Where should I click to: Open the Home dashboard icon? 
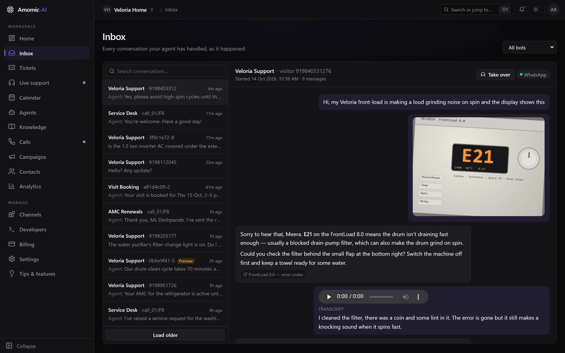[12, 38]
